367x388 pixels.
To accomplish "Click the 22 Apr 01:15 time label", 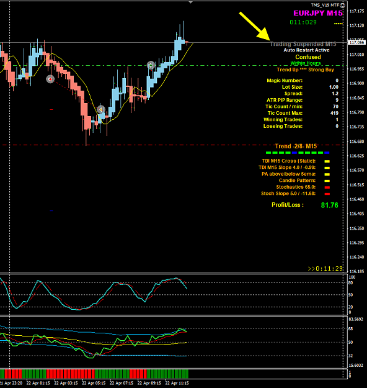I will click(38, 383).
